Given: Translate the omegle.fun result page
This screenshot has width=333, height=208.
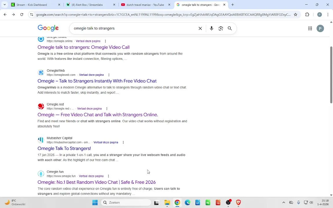Looking at the screenshot, I should pos(91,176).
